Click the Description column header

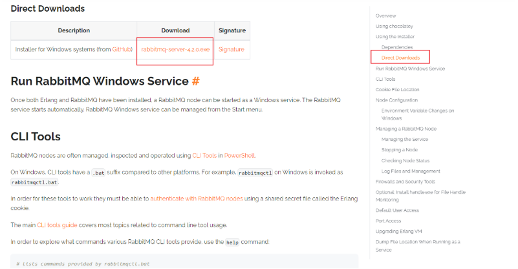[74, 30]
